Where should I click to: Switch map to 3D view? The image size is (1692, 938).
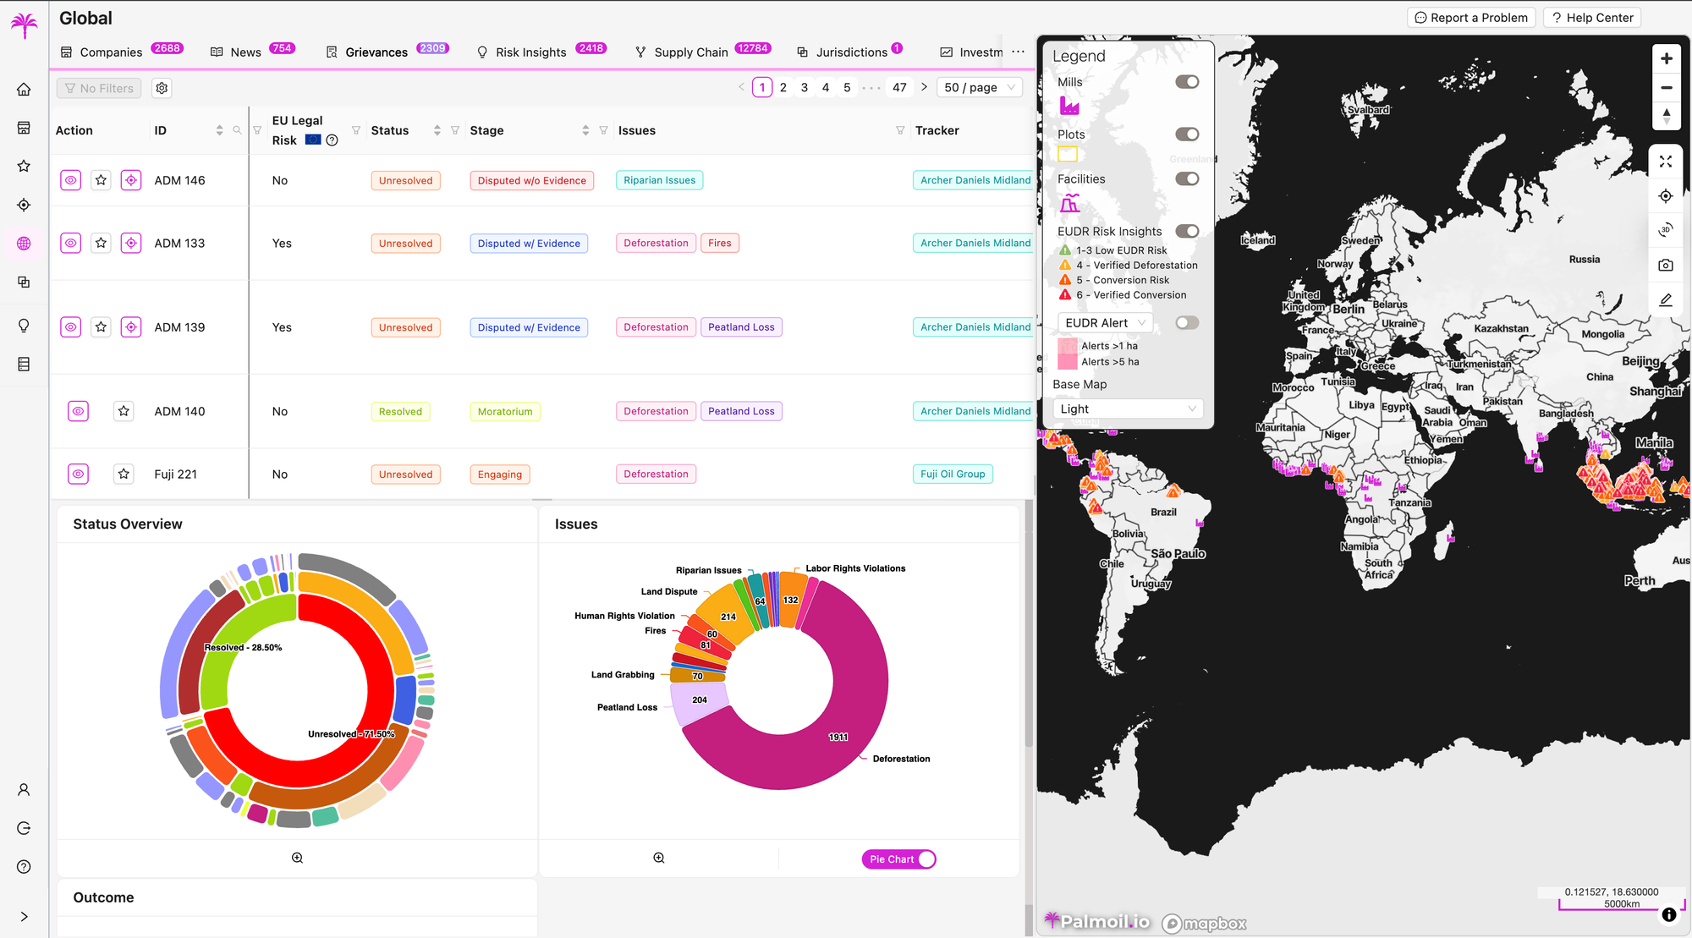coord(1666,230)
